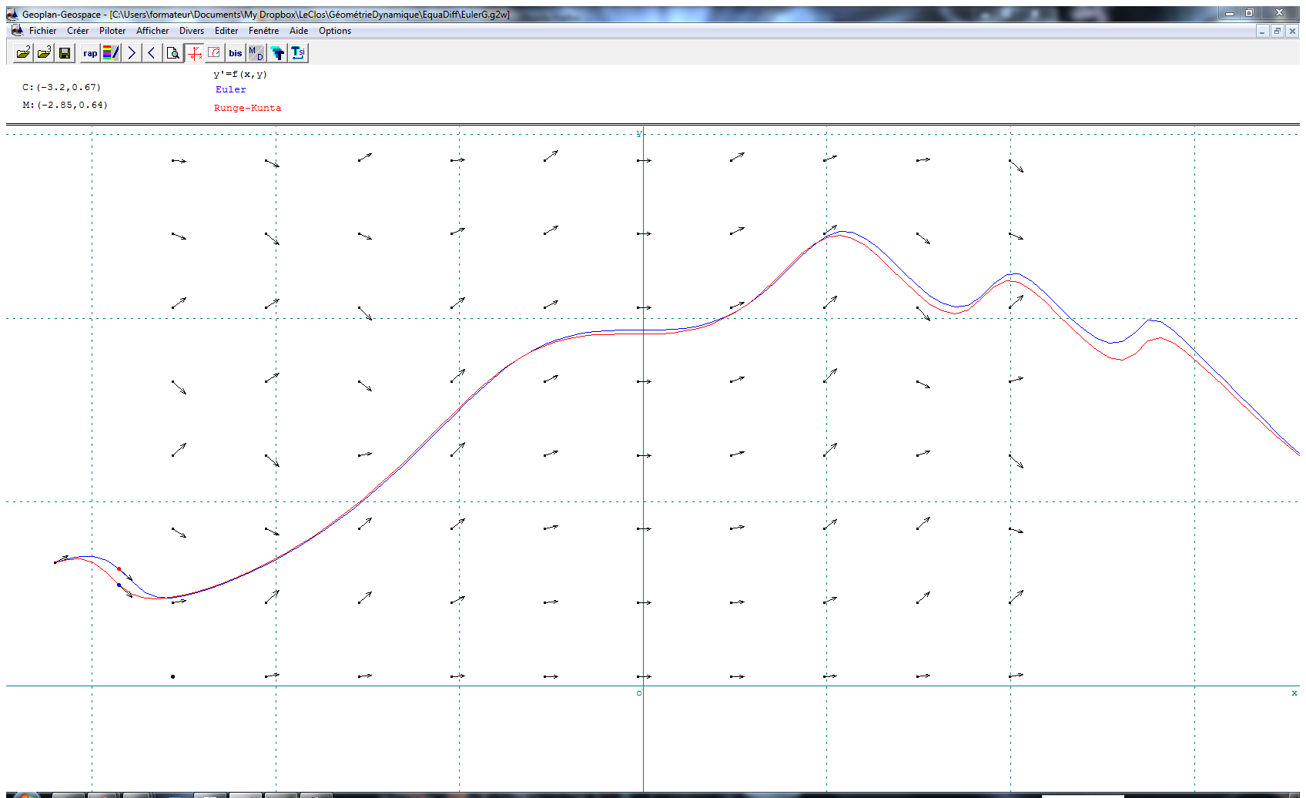1306x798 pixels.
Task: Open the color and line style palette
Action: tap(111, 53)
